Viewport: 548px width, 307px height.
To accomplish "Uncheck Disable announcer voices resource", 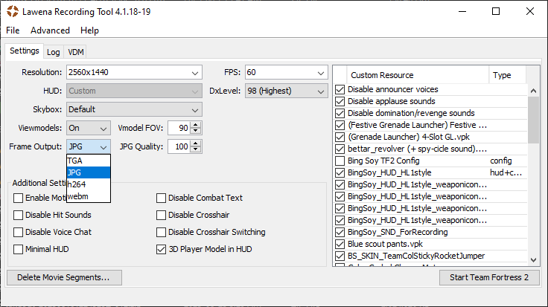I will click(x=340, y=89).
